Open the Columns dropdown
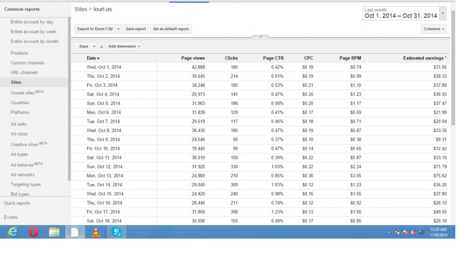The height and width of the screenshot is (260, 458). click(434, 29)
